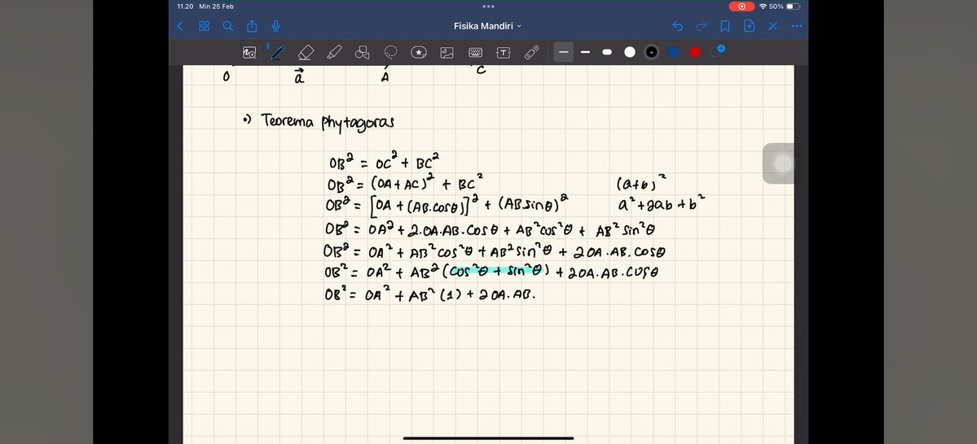This screenshot has height=444, width=977.
Task: Tap the 11.20 clock in status bar
Action: (x=185, y=7)
